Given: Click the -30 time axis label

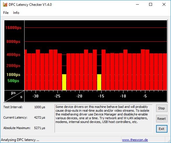Looking at the screenshot, I should click(x=36, y=96).
